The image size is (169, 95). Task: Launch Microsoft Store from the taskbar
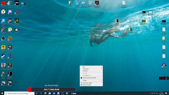[x=50, y=93]
